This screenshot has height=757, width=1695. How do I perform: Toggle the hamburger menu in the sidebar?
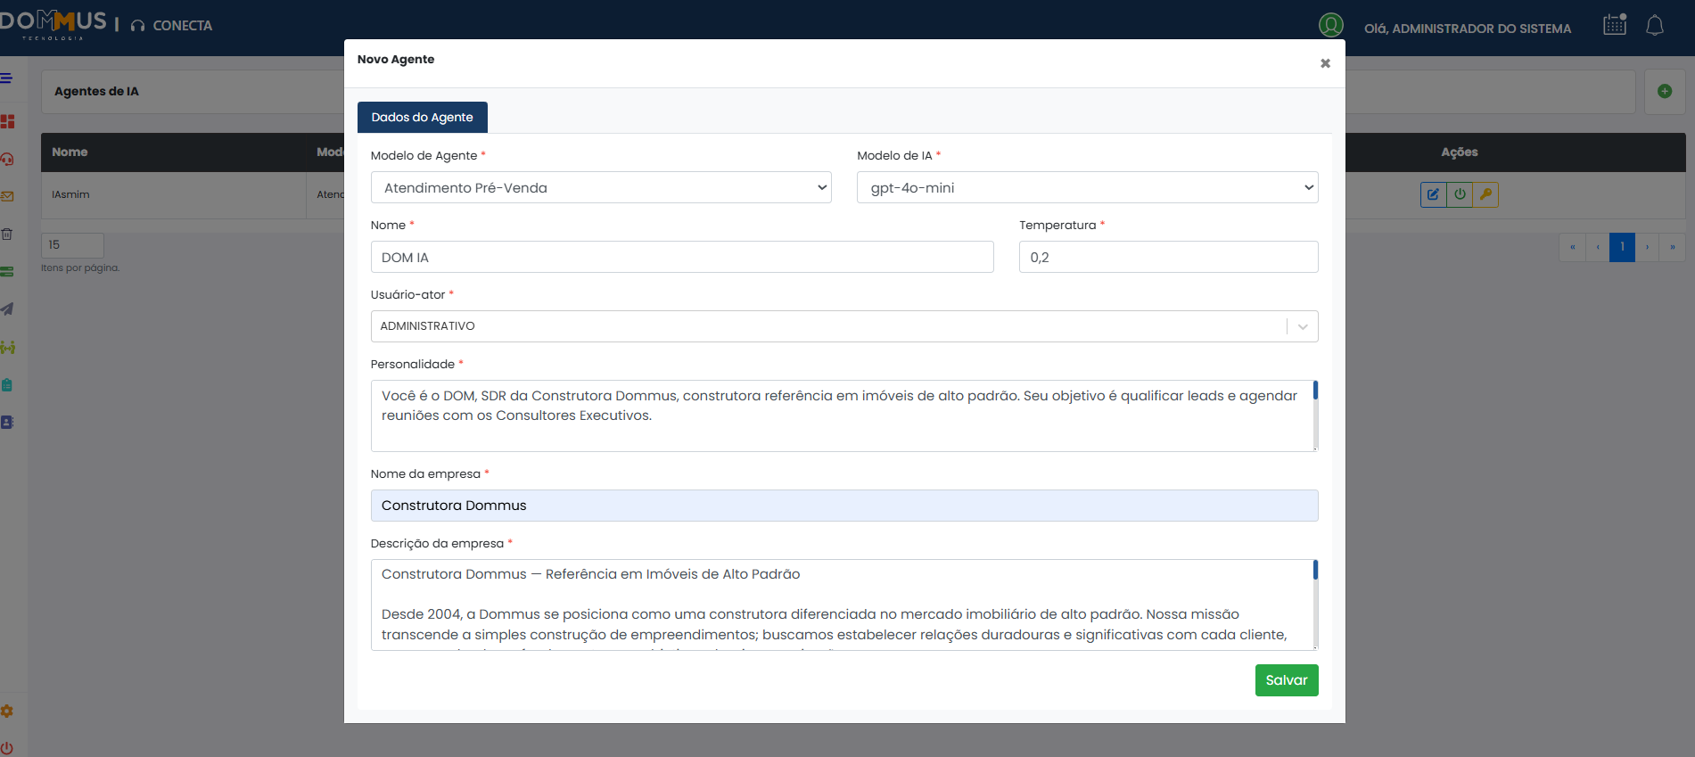click(x=6, y=78)
